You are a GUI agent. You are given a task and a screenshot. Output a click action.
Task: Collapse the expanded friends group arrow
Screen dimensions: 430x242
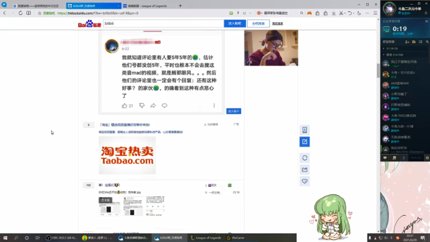pyautogui.click(x=384, y=54)
